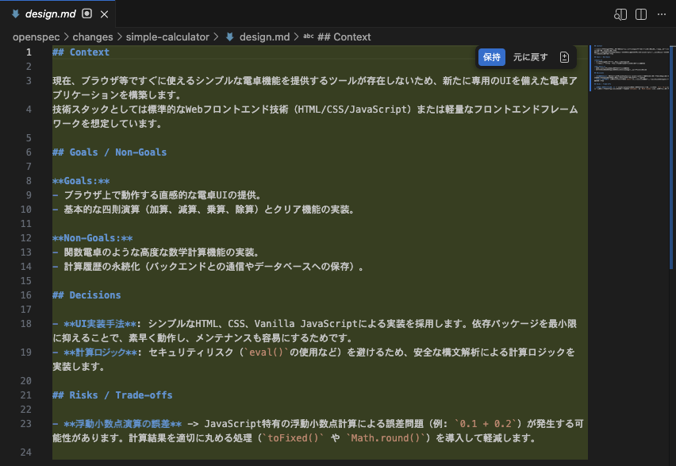Image resolution: width=676 pixels, height=466 pixels.
Task: Click the unsaved-change indicator on design.md tab
Action: 87,13
